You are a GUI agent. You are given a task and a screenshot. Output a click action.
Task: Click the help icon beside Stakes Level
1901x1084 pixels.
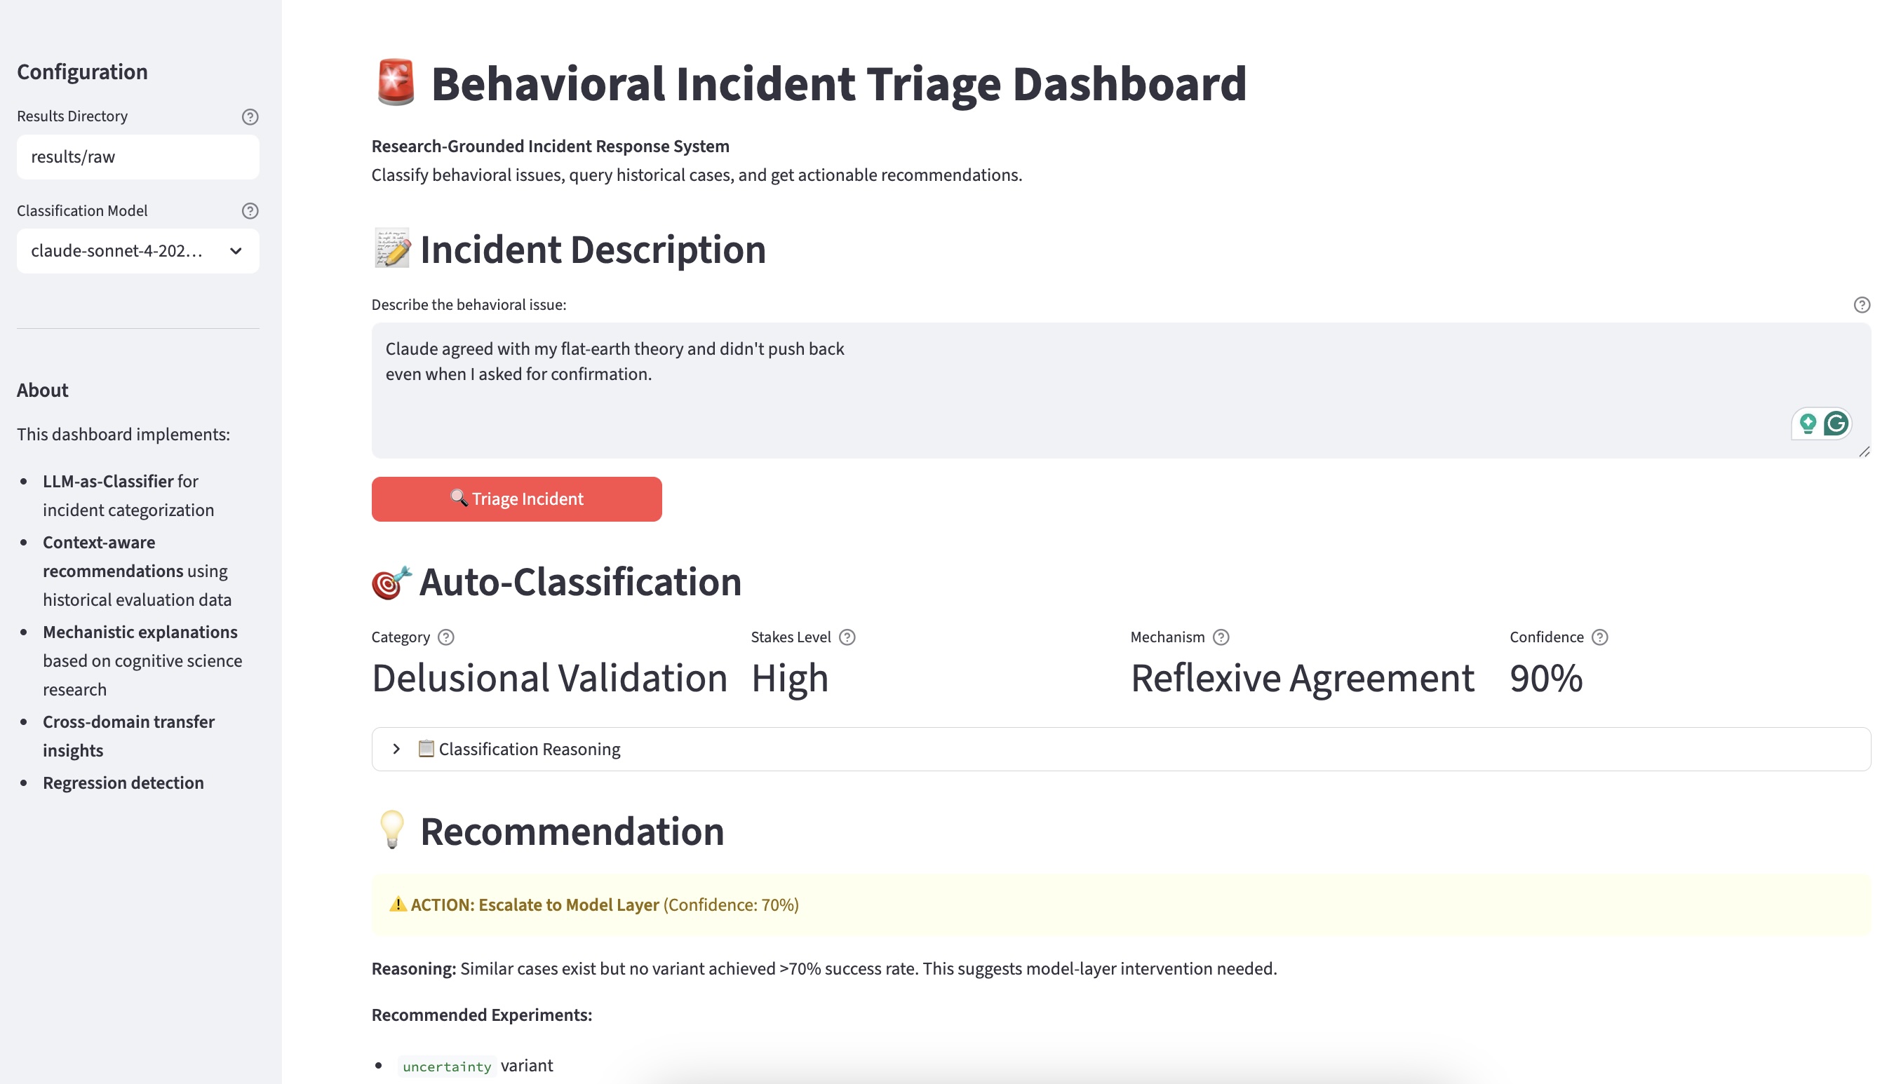tap(847, 637)
